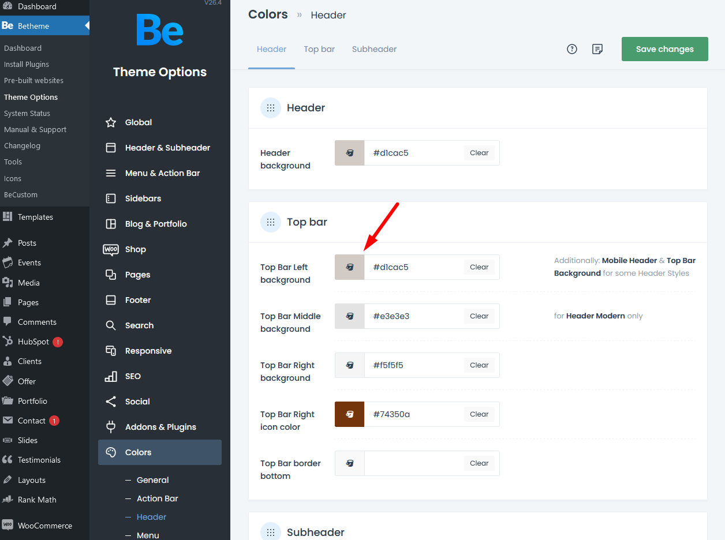Click the Search magnifier icon
This screenshot has height=540, width=725.
tap(111, 325)
